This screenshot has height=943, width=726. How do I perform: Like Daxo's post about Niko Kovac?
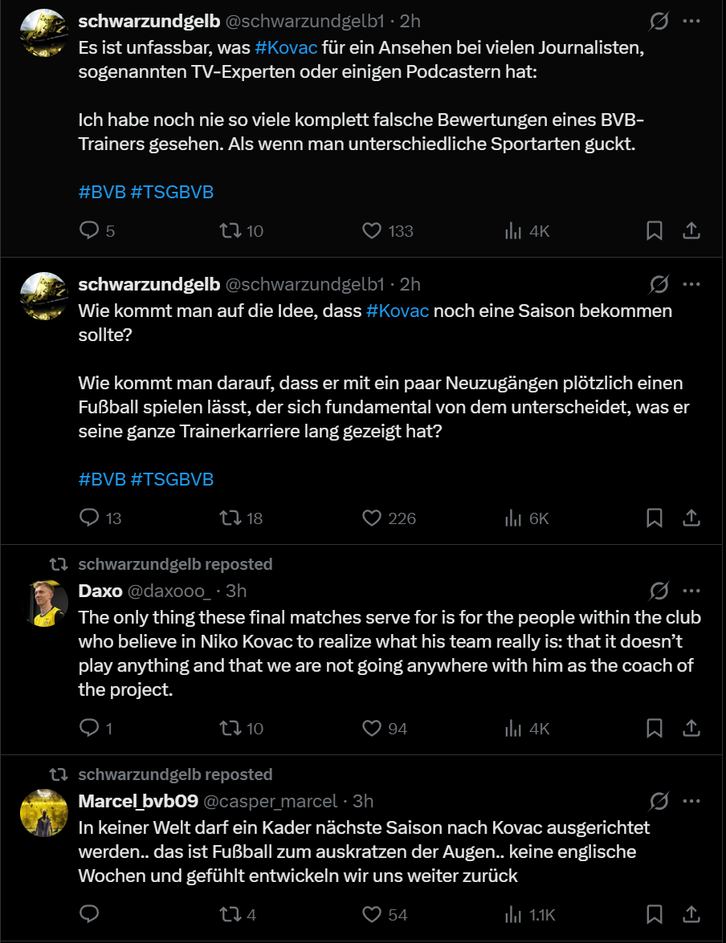tap(372, 729)
